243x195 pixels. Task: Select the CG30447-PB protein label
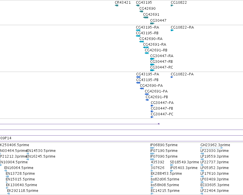(x=162, y=108)
